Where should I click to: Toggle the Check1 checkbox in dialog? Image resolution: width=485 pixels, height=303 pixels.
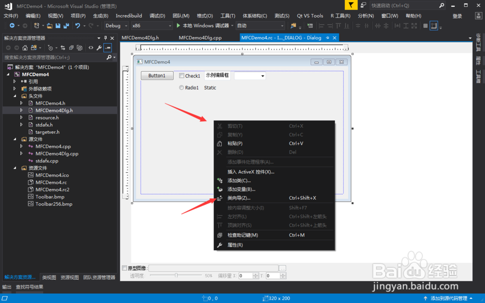pyautogui.click(x=181, y=76)
